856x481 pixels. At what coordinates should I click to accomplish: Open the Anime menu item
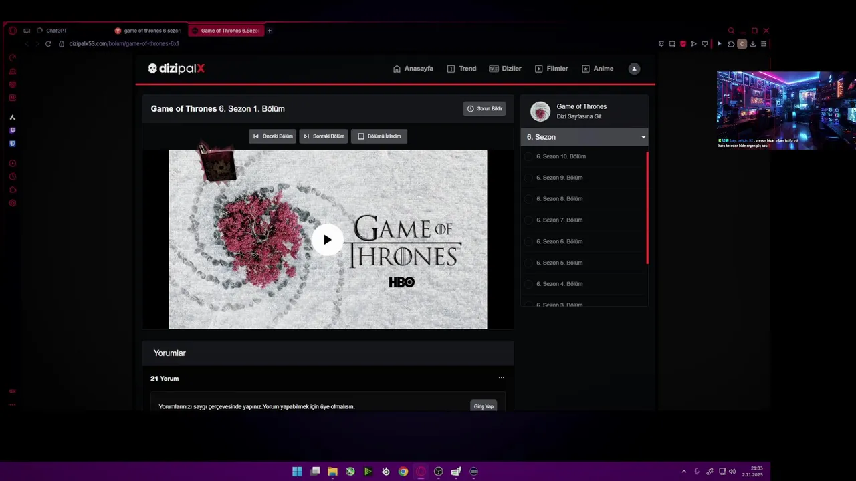pos(597,69)
